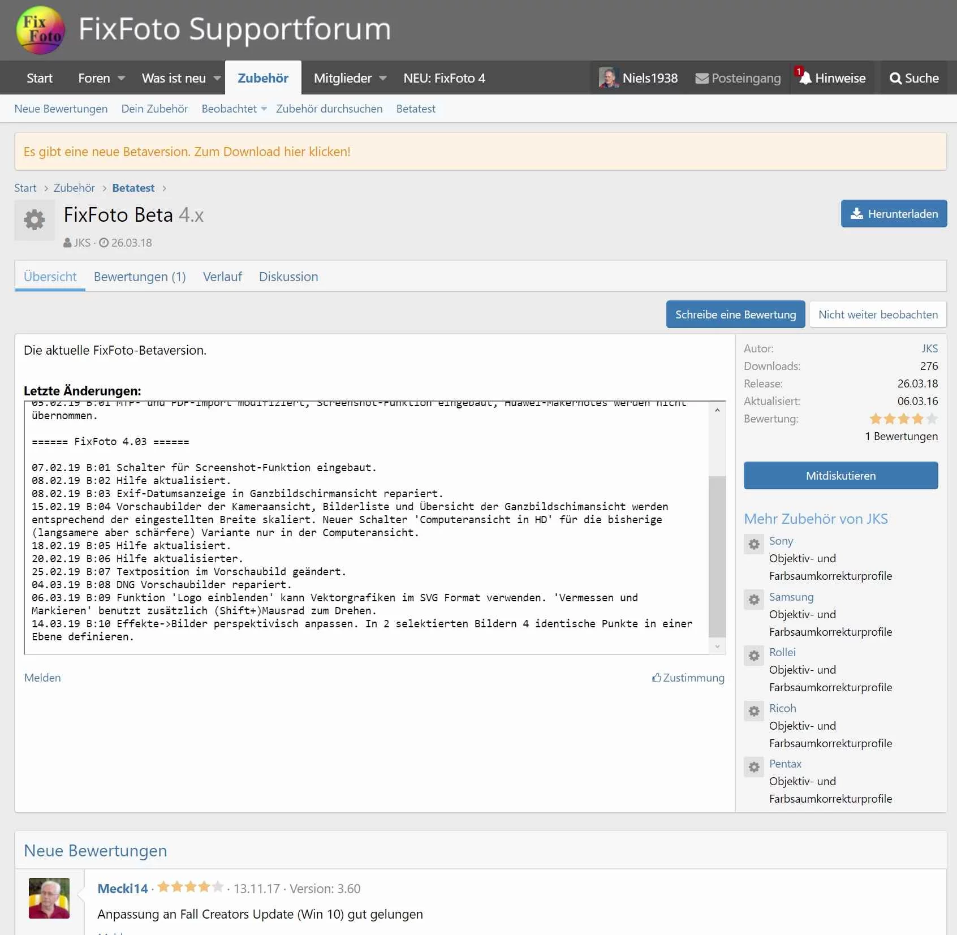This screenshot has height=935, width=957.
Task: Open the Samsung resource link
Action: pyautogui.click(x=791, y=597)
